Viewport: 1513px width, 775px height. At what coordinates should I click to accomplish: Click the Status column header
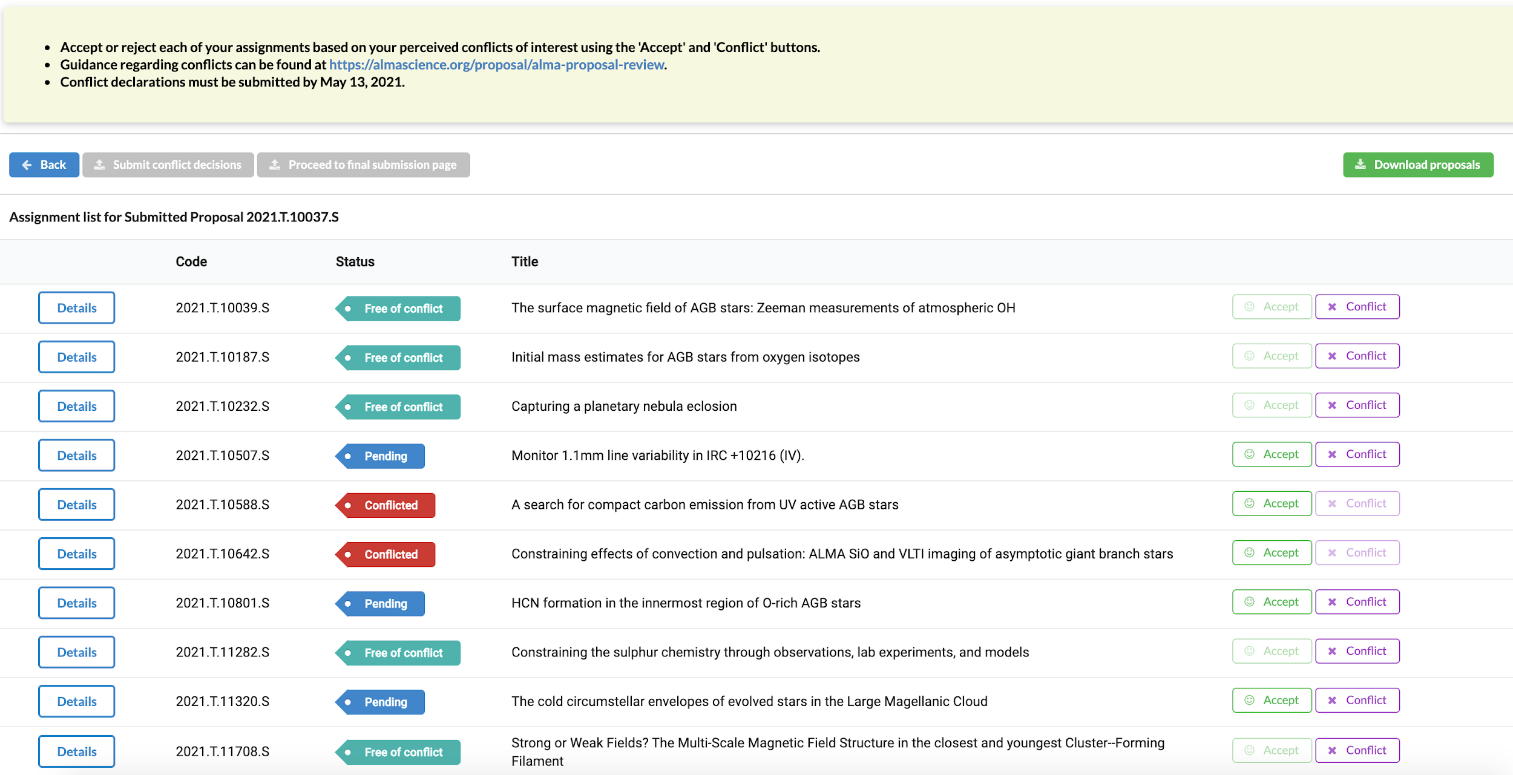(x=355, y=262)
